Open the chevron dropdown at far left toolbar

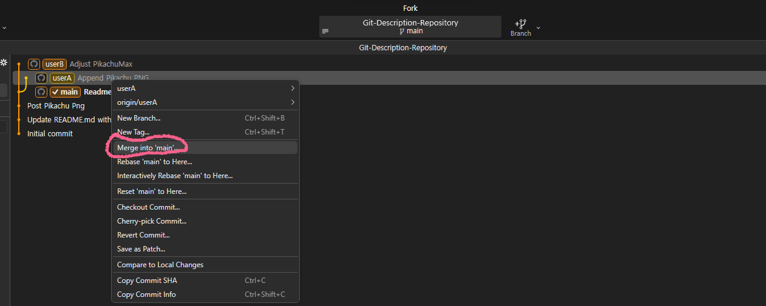[4, 28]
